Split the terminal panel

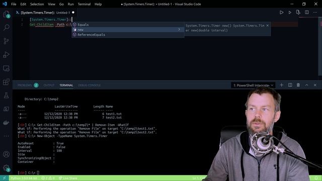[290, 85]
